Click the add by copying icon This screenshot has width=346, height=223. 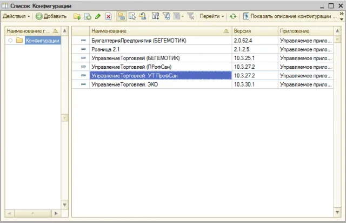88,16
